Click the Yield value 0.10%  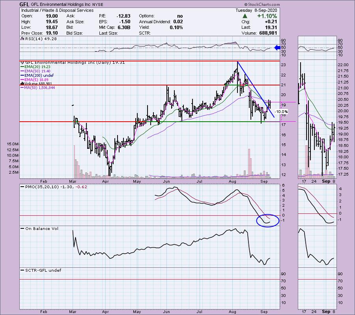[176, 27]
